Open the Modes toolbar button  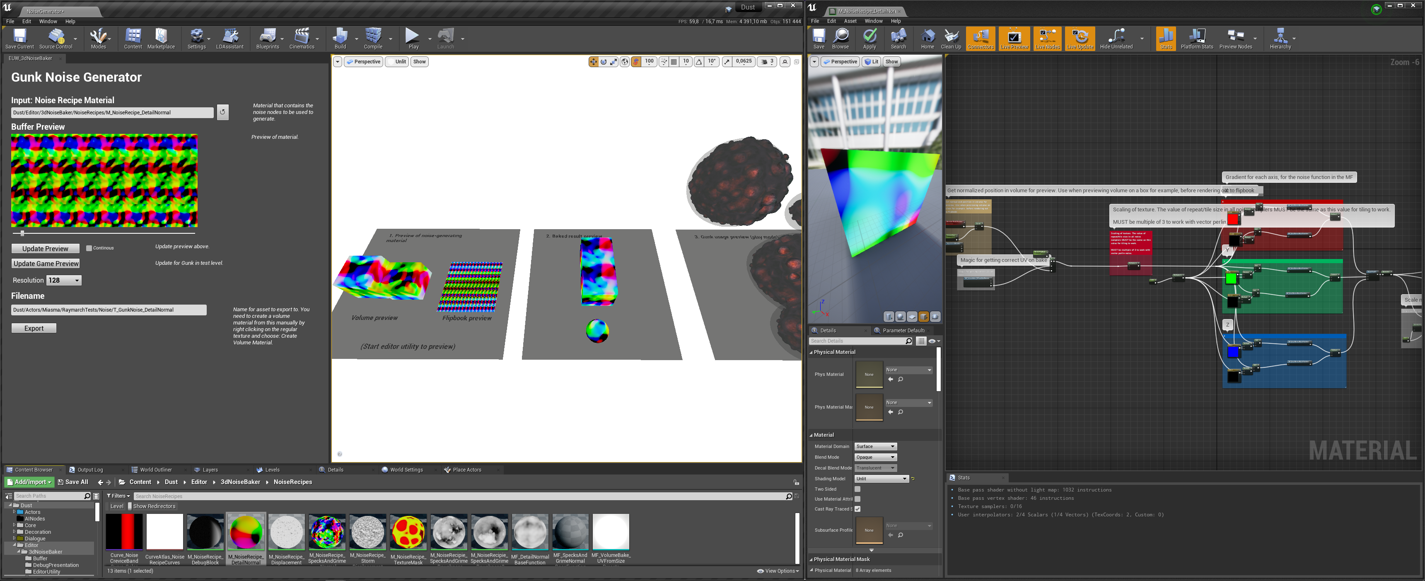coord(98,39)
